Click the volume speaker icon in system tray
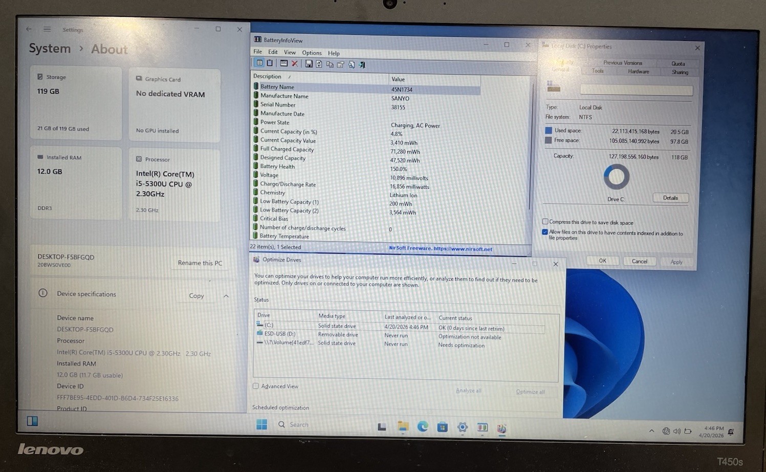 tap(677, 431)
